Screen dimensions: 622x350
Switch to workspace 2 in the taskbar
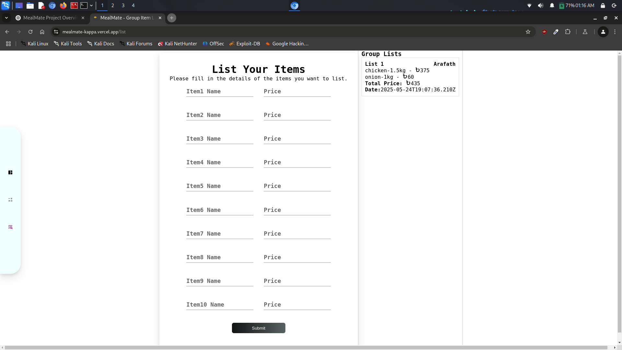(x=113, y=5)
